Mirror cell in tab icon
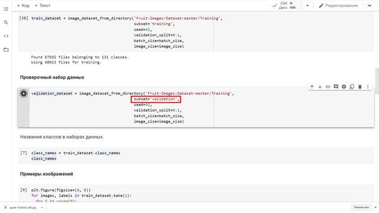 pyautogui.click(x=352, y=87)
